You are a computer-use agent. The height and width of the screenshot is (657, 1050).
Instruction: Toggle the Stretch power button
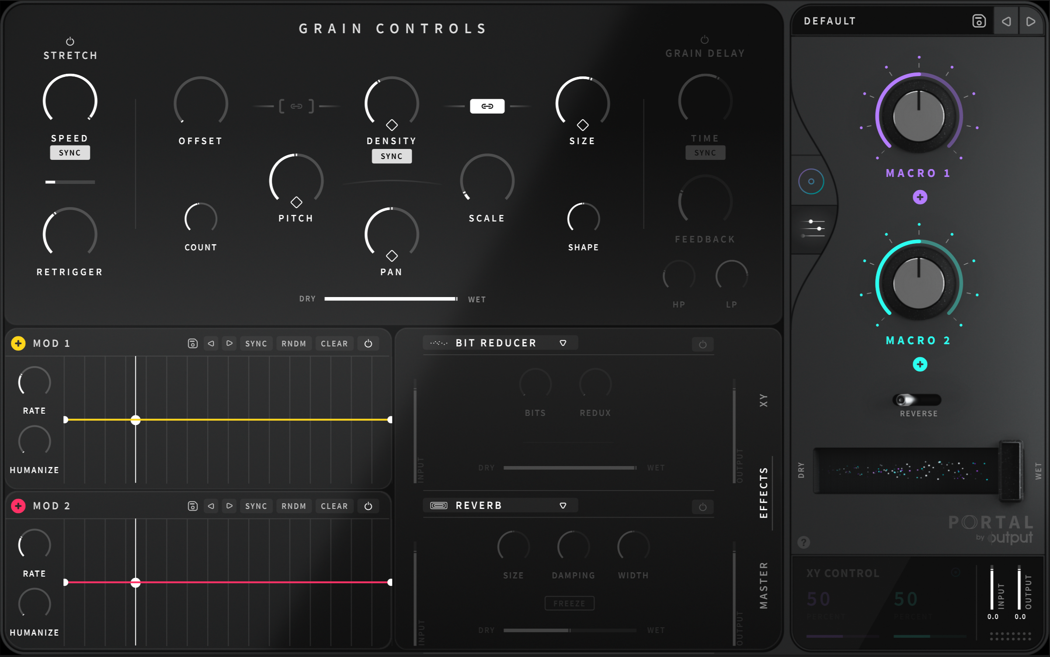tap(70, 41)
